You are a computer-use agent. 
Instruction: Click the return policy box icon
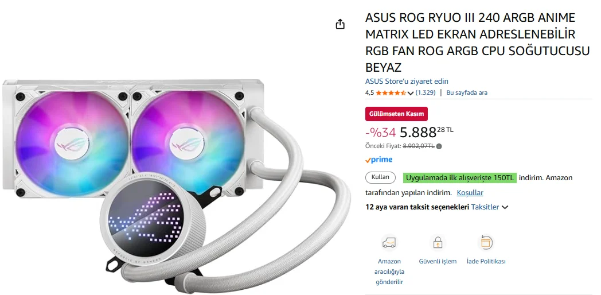point(486,242)
